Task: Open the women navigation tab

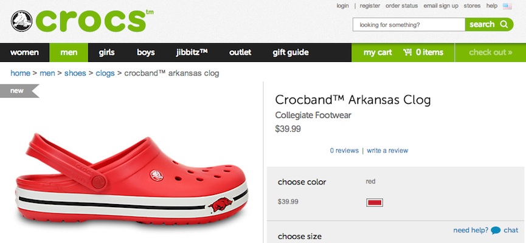Action: [24, 52]
